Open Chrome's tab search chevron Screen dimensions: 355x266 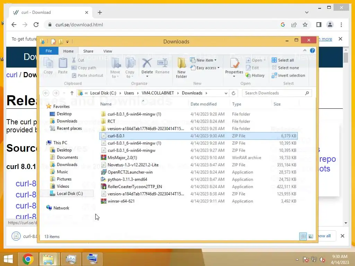pyautogui.click(x=306, y=12)
